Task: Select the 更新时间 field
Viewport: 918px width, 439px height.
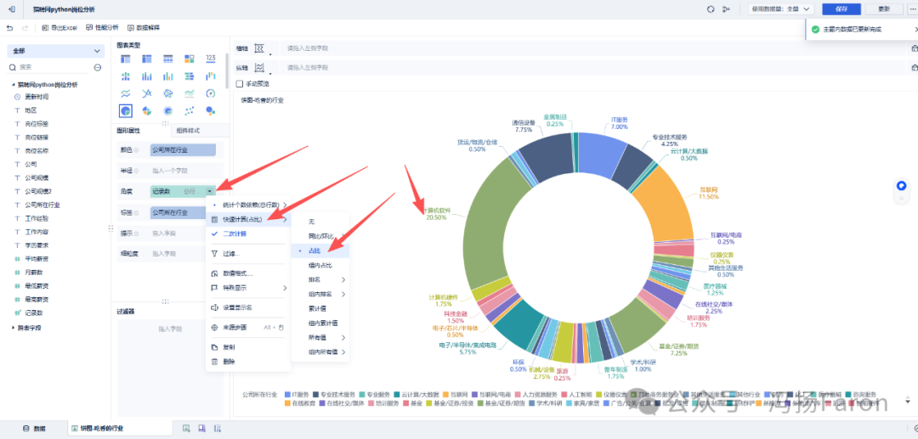Action: point(37,97)
